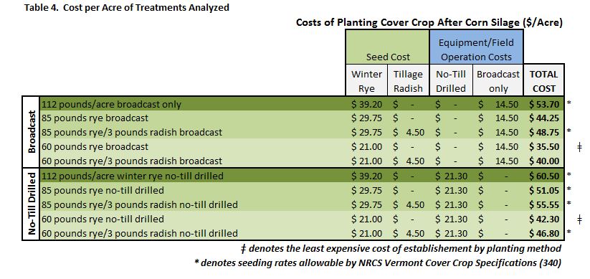590x279 pixels.
Task: Click the asterisk next to $ 60.50
Action: pyautogui.click(x=569, y=175)
